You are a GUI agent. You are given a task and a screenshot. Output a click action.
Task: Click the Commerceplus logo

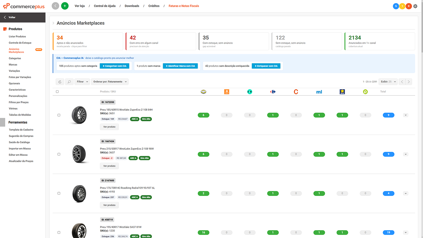click(x=23, y=6)
